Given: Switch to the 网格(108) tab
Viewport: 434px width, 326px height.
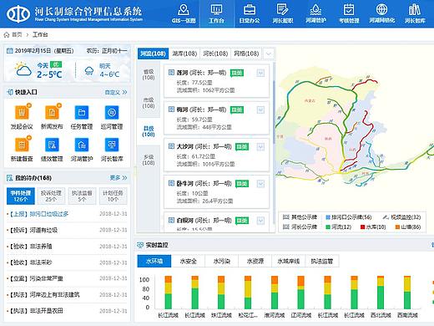Looking at the screenshot, I should coord(246,53).
